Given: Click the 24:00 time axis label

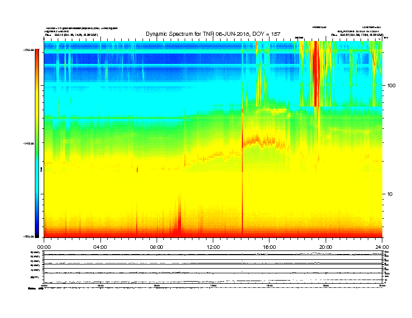Looking at the screenshot, I should click(382, 247).
